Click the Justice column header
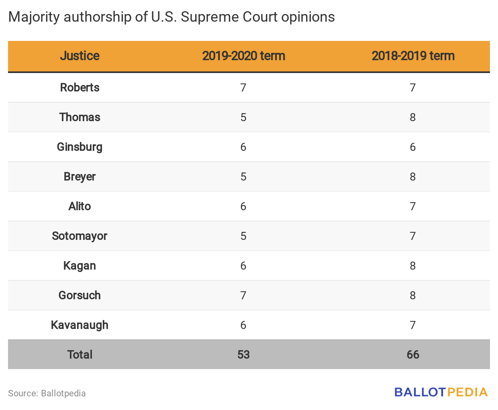This screenshot has width=498, height=410. [x=80, y=56]
